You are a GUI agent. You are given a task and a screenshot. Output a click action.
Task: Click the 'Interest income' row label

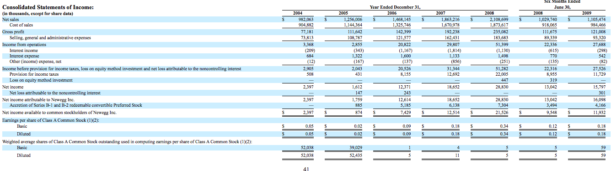click(23, 50)
